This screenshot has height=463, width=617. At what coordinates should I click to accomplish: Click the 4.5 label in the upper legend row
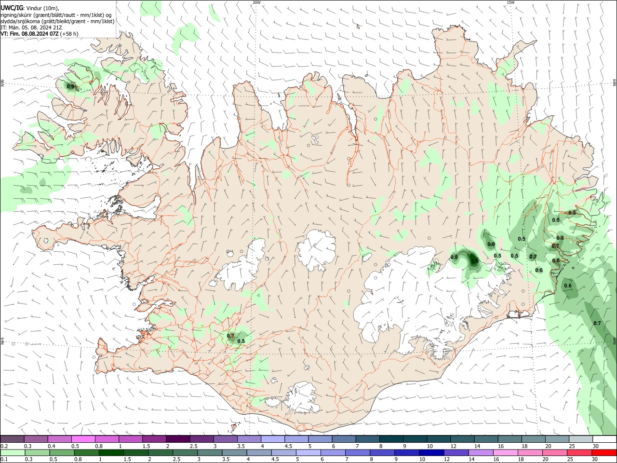288,446
